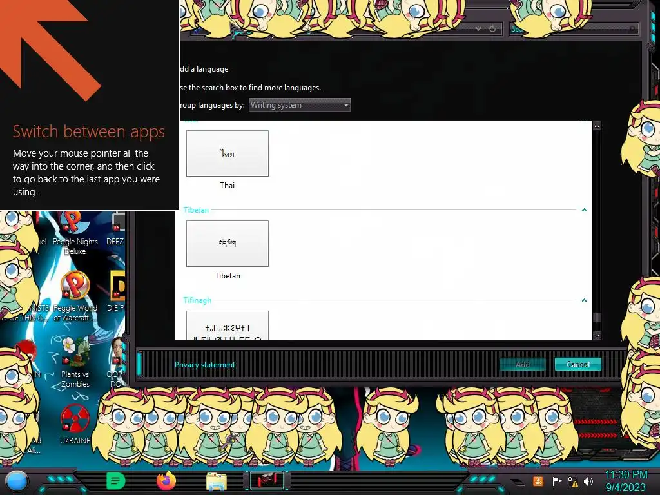This screenshot has width=660, height=495.
Task: Open the volume speaker tray icon
Action: pyautogui.click(x=588, y=481)
